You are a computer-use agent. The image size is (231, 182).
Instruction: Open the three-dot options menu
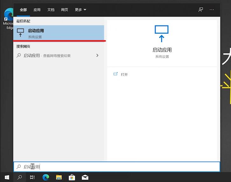point(212,10)
